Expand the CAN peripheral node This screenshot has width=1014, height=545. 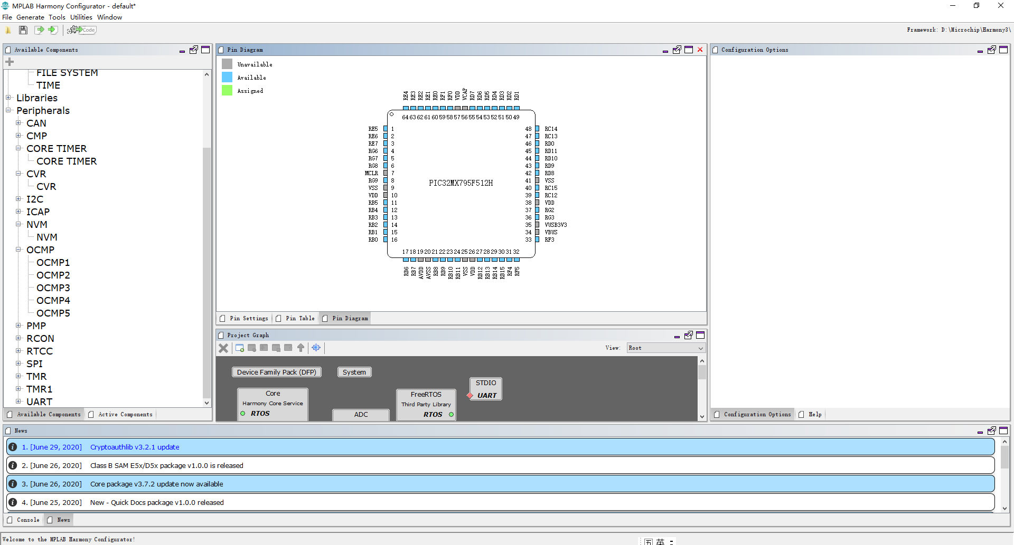pos(18,123)
